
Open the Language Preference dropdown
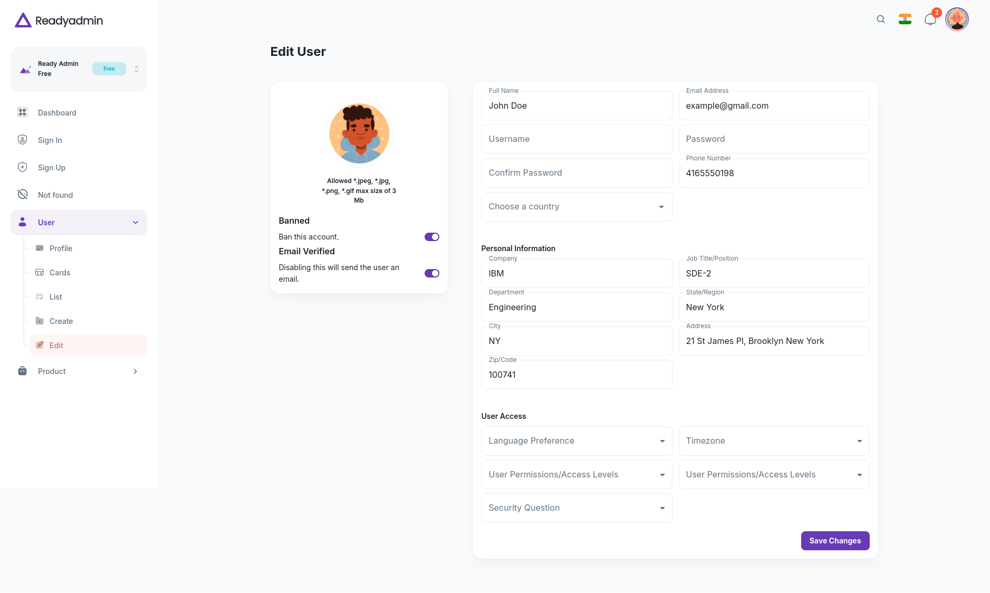coord(576,441)
